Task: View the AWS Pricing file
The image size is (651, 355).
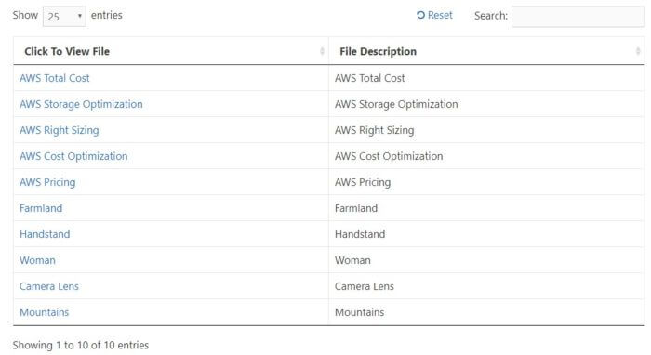Action: [47, 182]
